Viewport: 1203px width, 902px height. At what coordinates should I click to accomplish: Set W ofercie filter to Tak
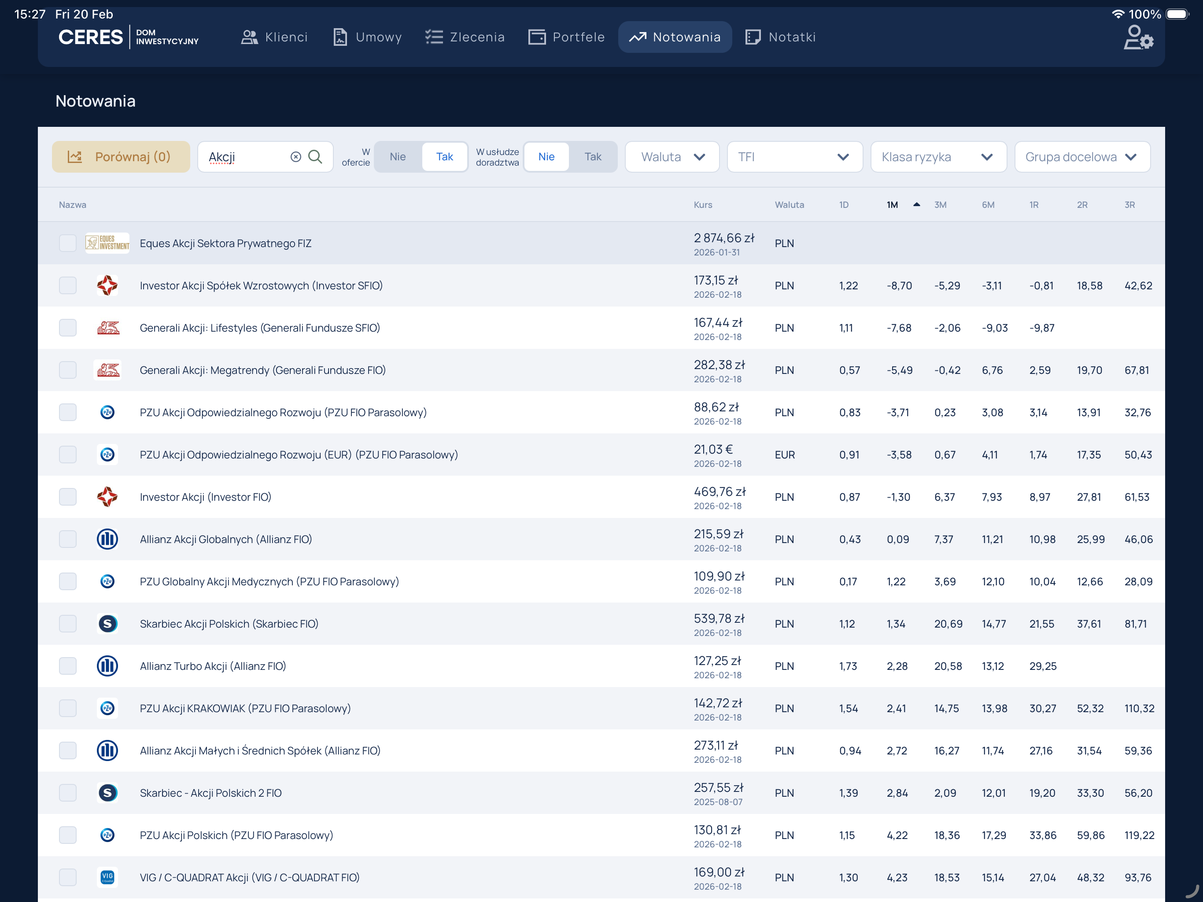point(444,157)
